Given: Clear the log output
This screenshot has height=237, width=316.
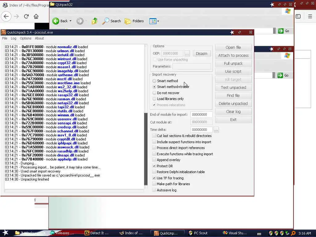Looking at the screenshot, I should [x=233, y=112].
